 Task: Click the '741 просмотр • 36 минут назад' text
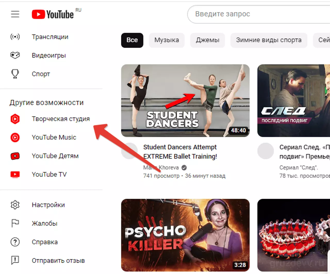click(x=184, y=176)
